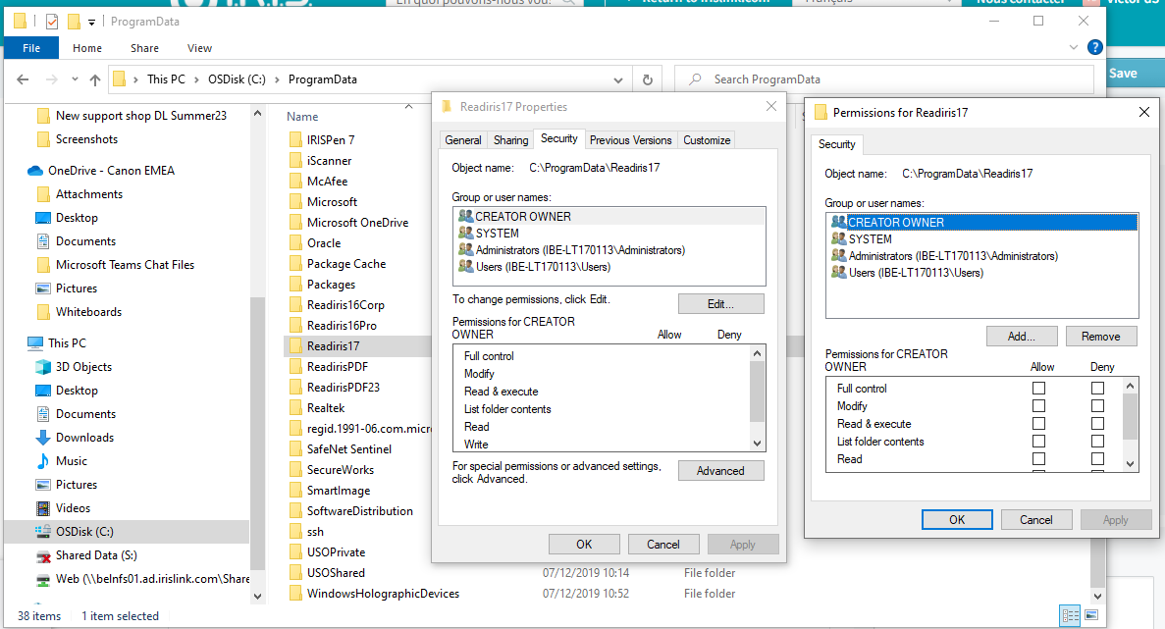
Task: Open the File menu
Action: 31,48
